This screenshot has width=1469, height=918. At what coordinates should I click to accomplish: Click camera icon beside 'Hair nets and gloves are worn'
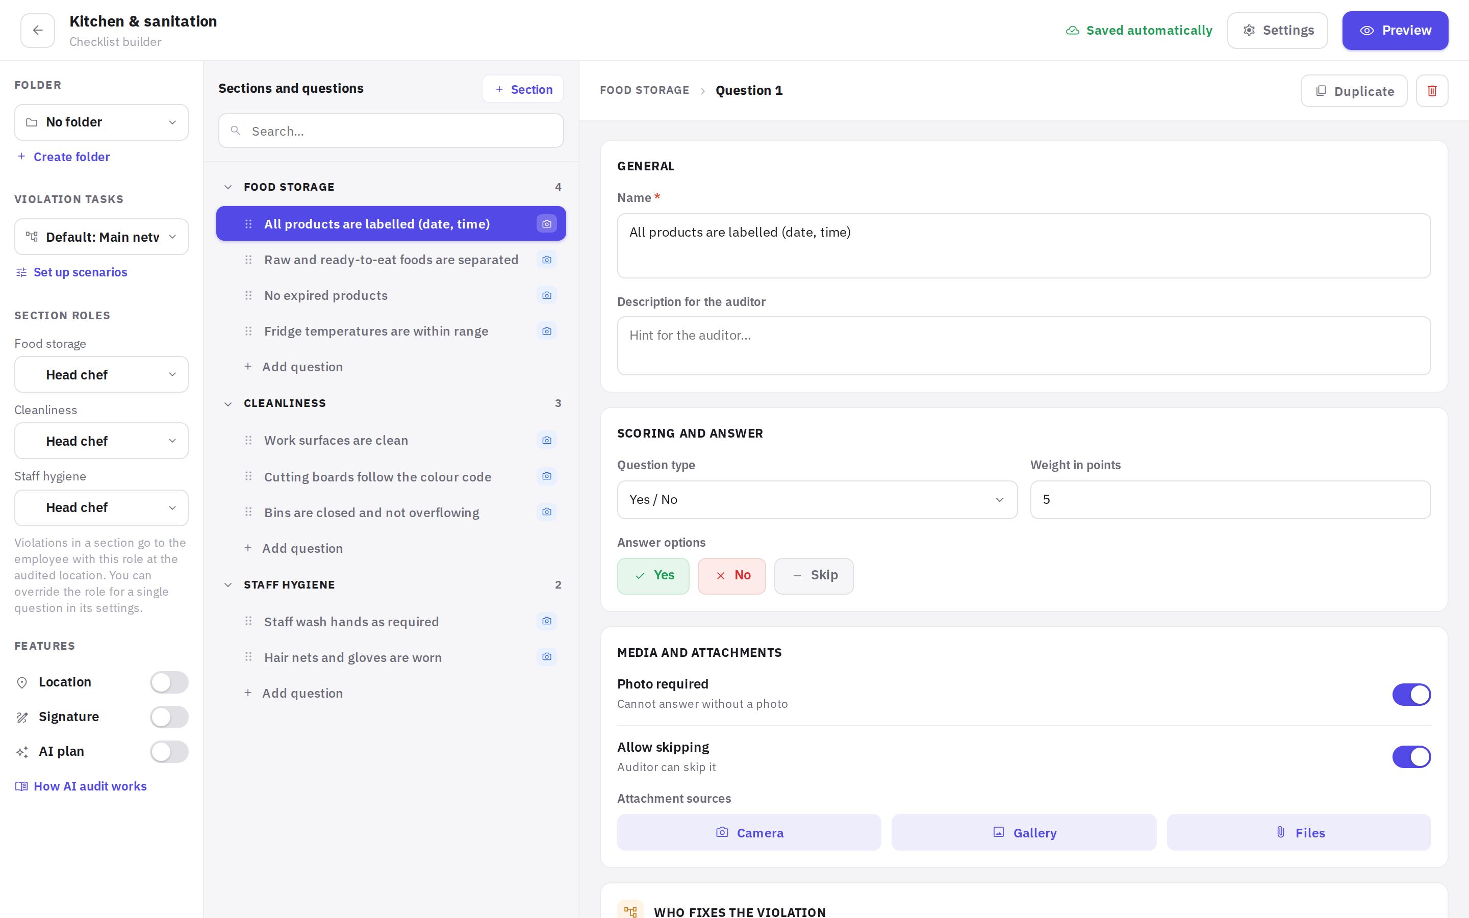coord(546,657)
